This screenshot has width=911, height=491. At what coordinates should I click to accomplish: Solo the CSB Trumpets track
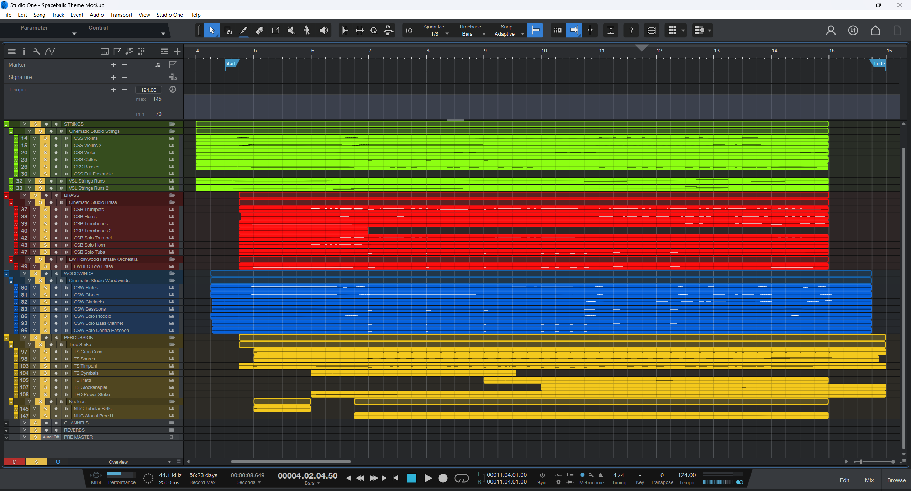45,210
